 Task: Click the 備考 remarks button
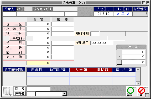[20, 89]
